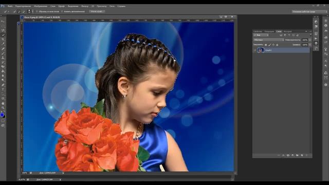Click the Add layer style fx button
This screenshot has height=185, width=329.
coord(283,155)
